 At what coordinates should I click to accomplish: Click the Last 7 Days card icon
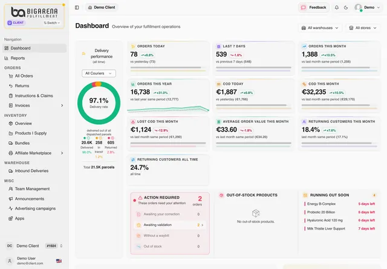pyautogui.click(x=218, y=46)
